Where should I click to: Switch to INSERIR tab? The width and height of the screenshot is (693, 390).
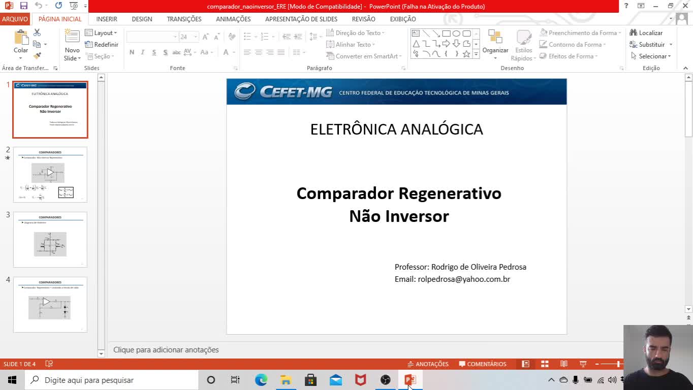coord(107,19)
